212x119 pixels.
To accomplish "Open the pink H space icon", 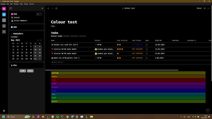I will tap(4, 9).
